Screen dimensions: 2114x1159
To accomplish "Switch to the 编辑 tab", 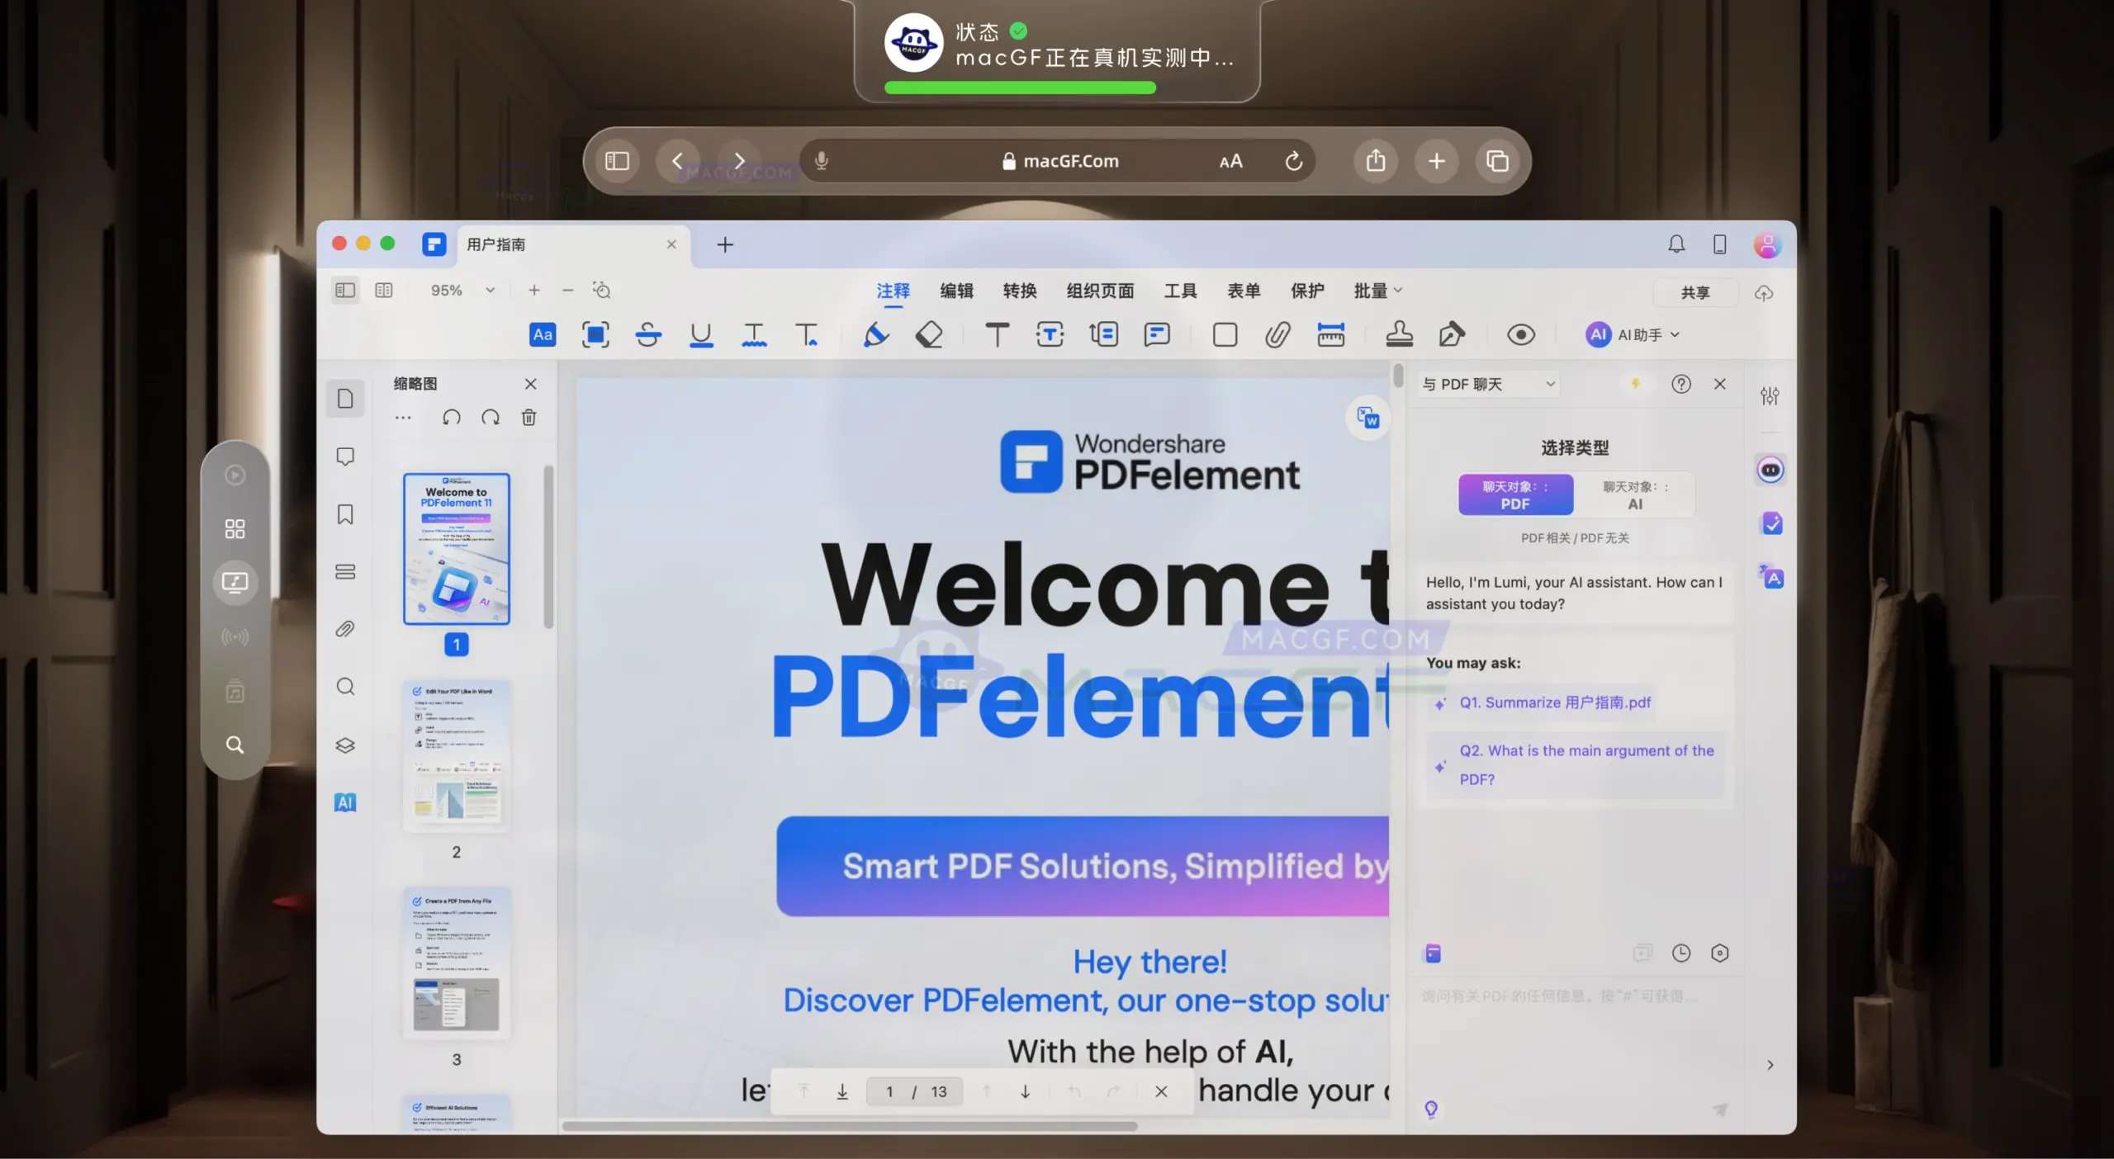I will point(955,290).
